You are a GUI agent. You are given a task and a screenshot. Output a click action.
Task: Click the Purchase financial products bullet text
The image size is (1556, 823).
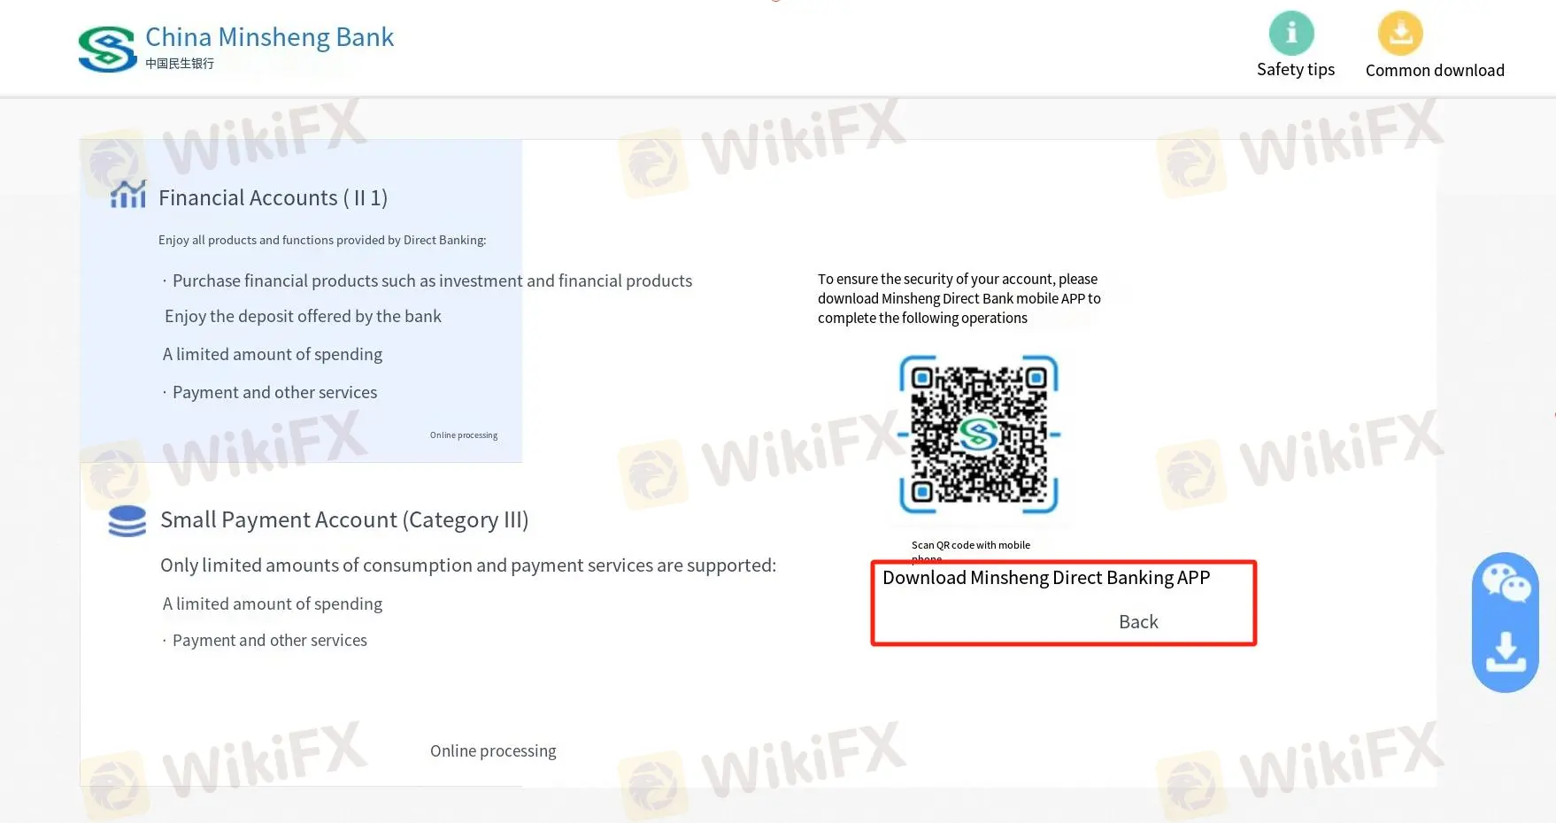pyautogui.click(x=432, y=281)
